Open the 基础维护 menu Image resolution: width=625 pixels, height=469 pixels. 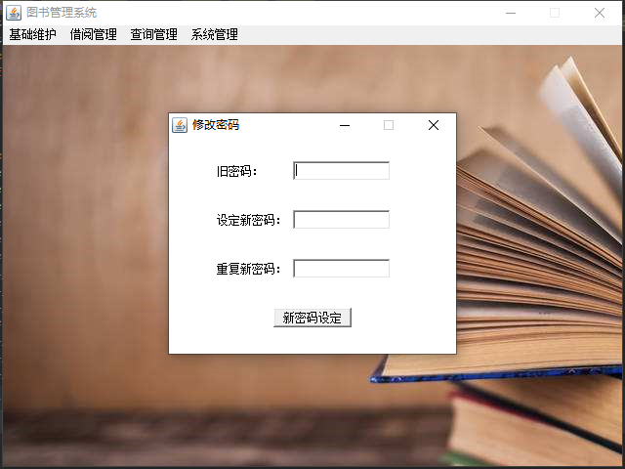pyautogui.click(x=32, y=35)
